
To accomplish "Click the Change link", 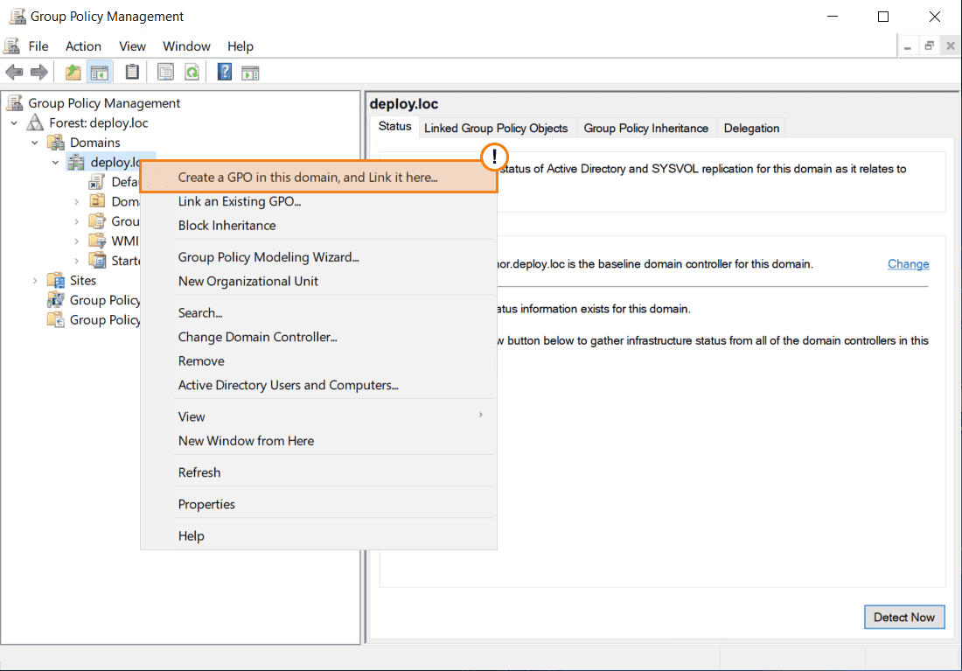I will click(908, 264).
